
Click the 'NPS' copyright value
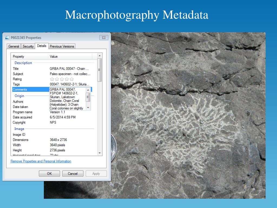pos(53,122)
